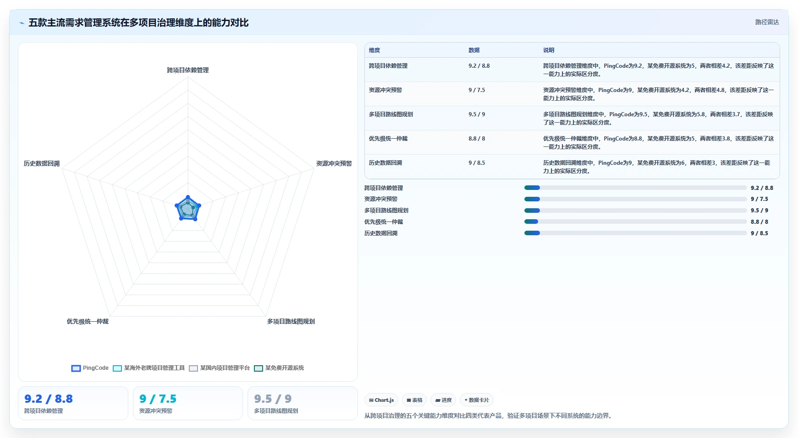Click the 9.5 / 9 value in table
This screenshot has height=438, width=798.
click(477, 114)
